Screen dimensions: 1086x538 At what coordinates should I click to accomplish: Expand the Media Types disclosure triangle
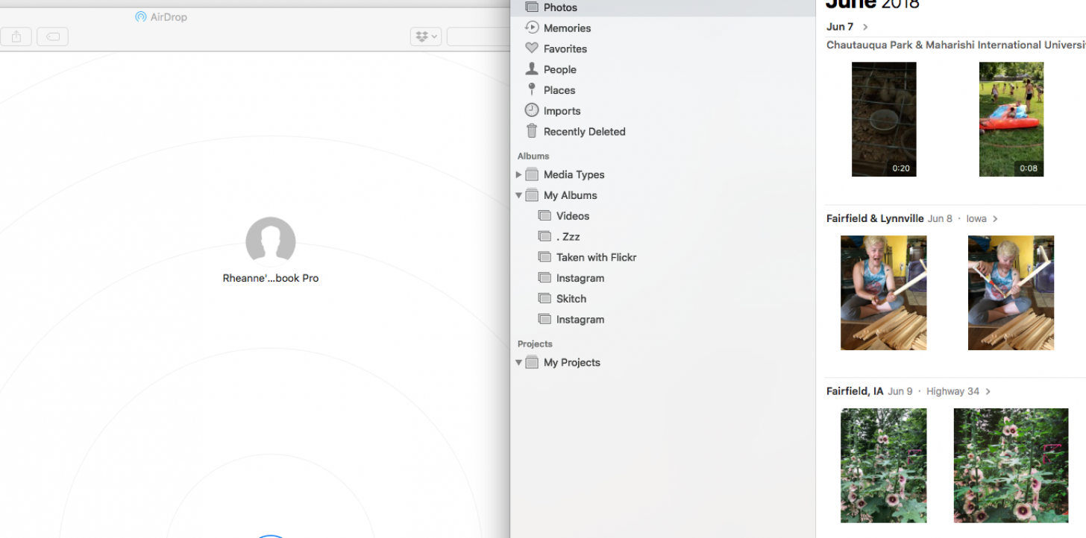tap(519, 175)
